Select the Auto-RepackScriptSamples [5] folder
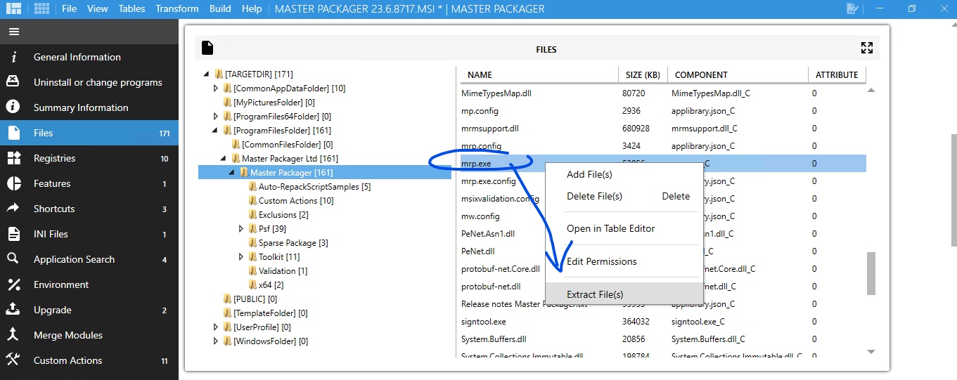 point(314,186)
